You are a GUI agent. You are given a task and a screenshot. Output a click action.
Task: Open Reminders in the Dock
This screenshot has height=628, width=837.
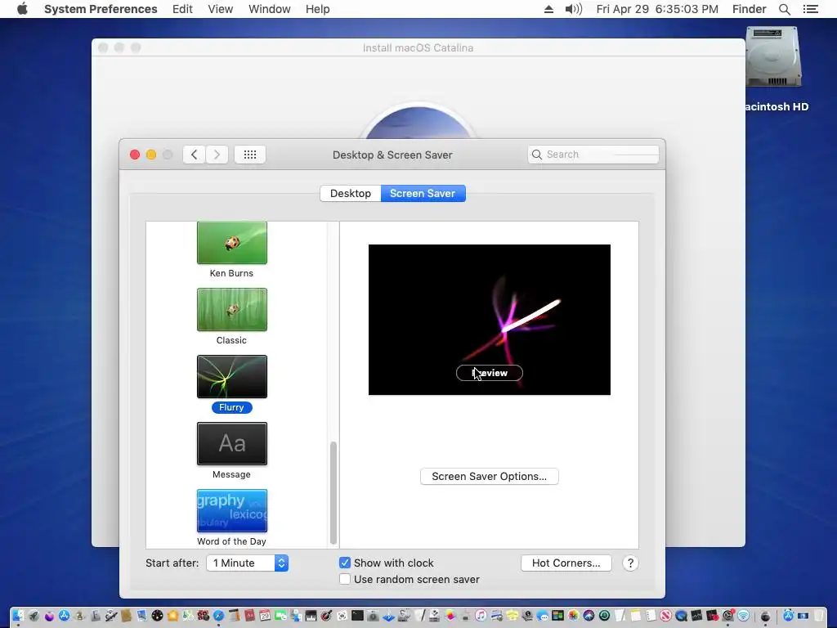pyautogui.click(x=651, y=616)
